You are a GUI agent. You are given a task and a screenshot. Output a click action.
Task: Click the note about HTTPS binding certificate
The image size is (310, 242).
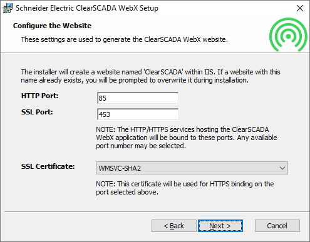tap(185, 188)
